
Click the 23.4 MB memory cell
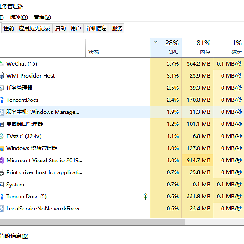(x=197, y=209)
